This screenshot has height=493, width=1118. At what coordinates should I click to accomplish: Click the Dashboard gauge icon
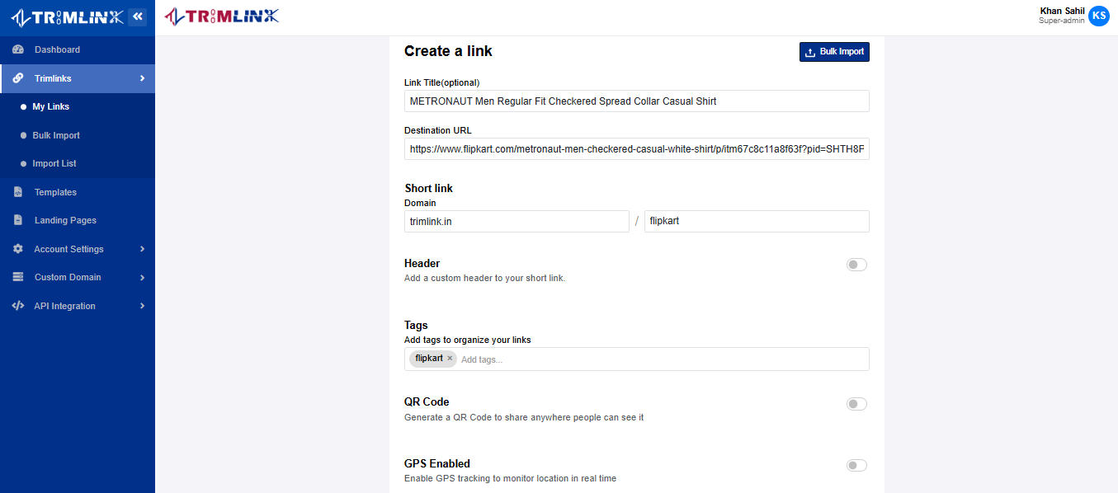tap(18, 49)
